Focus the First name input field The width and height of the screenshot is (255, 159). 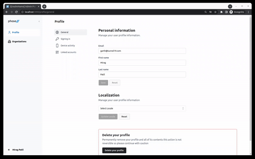pos(142,63)
